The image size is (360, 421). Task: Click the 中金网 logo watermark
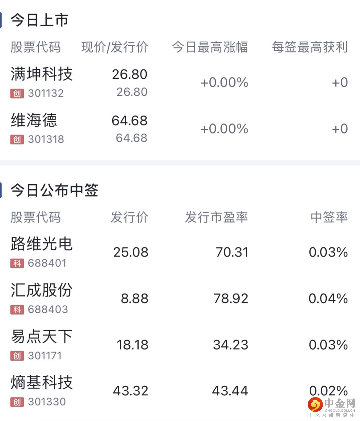tap(332, 406)
